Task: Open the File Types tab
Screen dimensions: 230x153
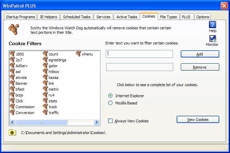Action: pos(168,17)
